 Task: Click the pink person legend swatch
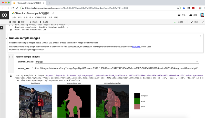(137, 107)
